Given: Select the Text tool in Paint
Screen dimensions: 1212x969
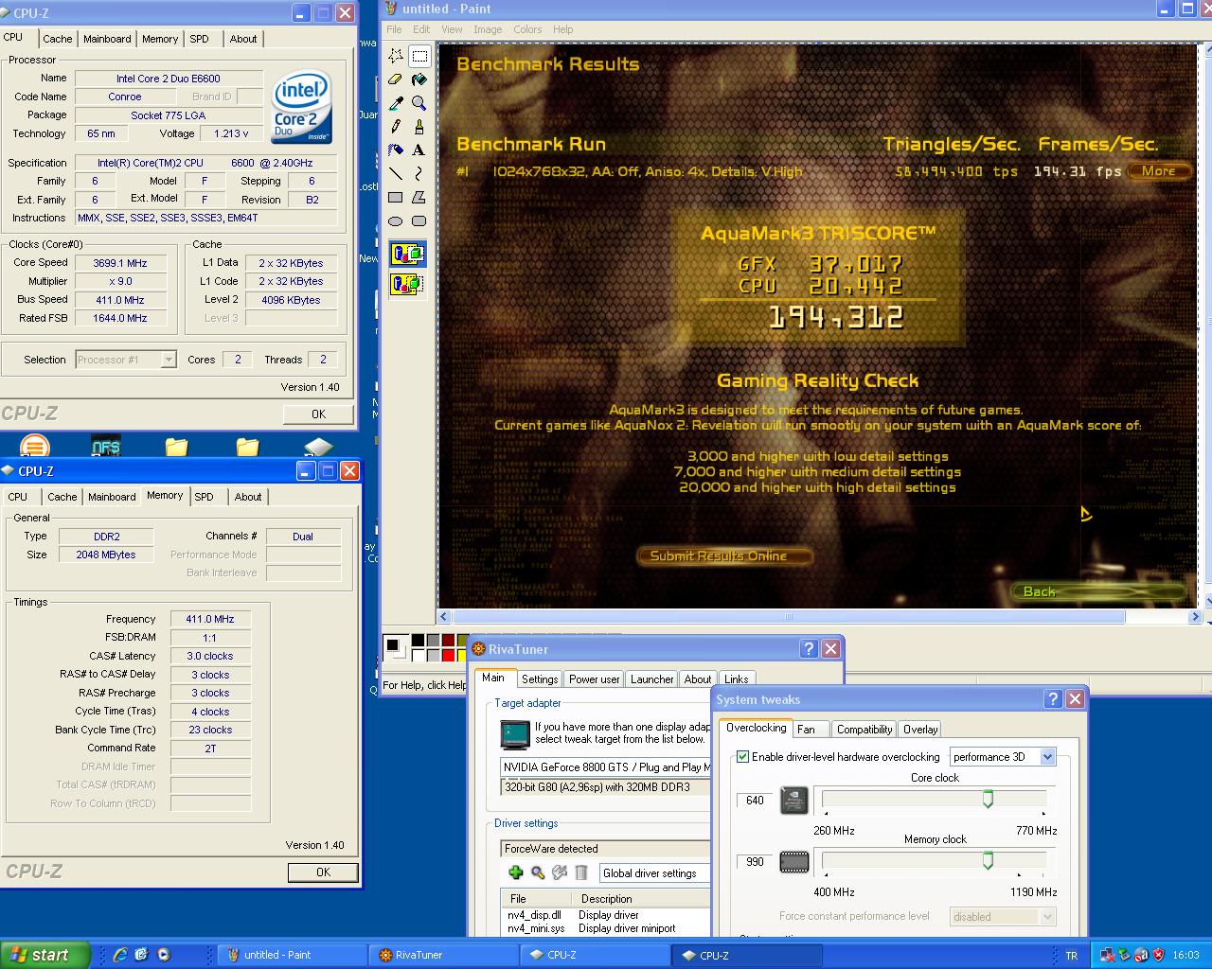Looking at the screenshot, I should tap(419, 150).
